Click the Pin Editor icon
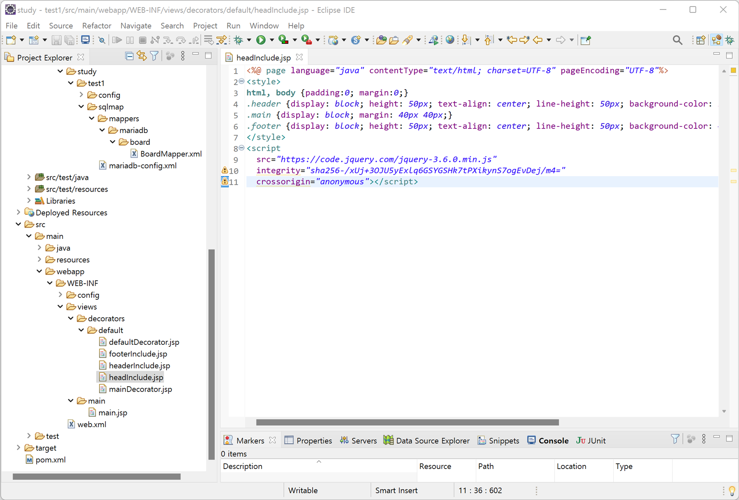The width and height of the screenshot is (739, 500). click(x=586, y=40)
